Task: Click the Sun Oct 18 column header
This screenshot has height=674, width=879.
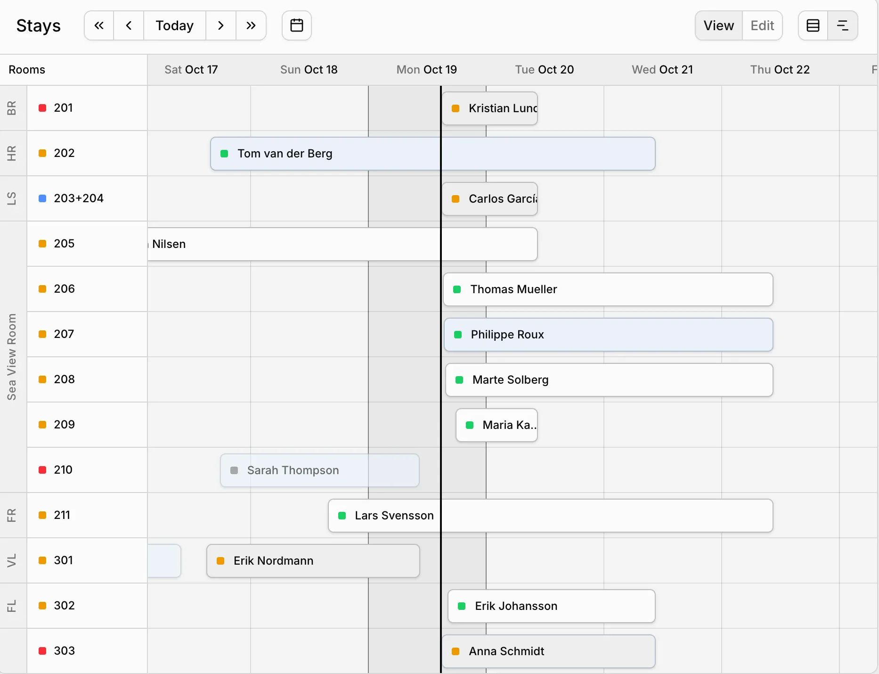Action: point(309,70)
